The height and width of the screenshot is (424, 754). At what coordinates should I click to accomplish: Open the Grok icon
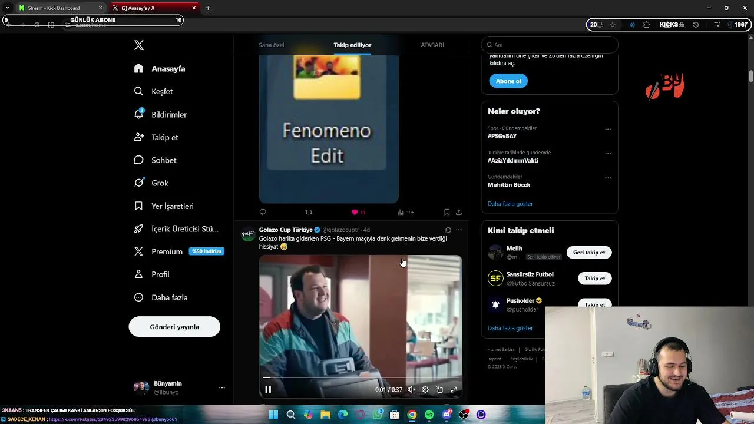(x=138, y=183)
